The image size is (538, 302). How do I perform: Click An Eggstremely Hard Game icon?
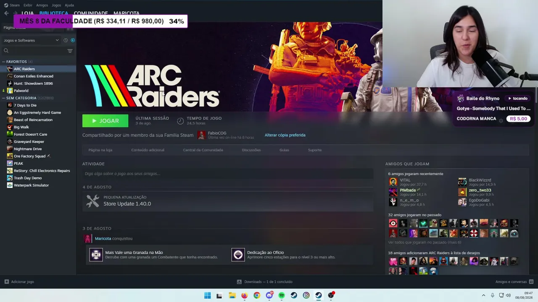(10, 112)
